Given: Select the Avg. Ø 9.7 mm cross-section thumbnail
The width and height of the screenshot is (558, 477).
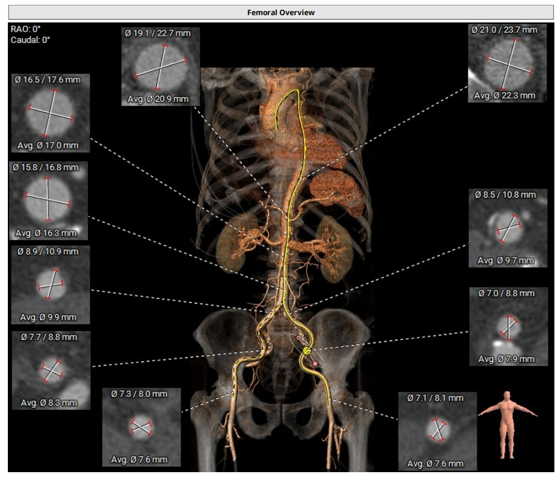Looking at the screenshot, I should [x=507, y=228].
